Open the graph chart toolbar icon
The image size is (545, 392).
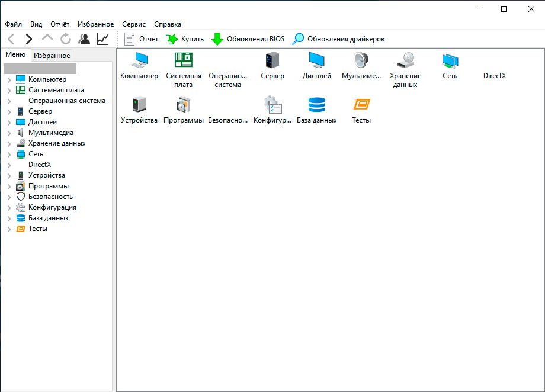tap(102, 39)
